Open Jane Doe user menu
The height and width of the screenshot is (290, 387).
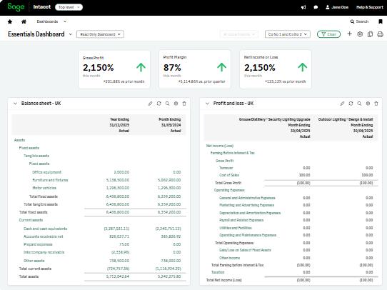pyautogui.click(x=337, y=7)
